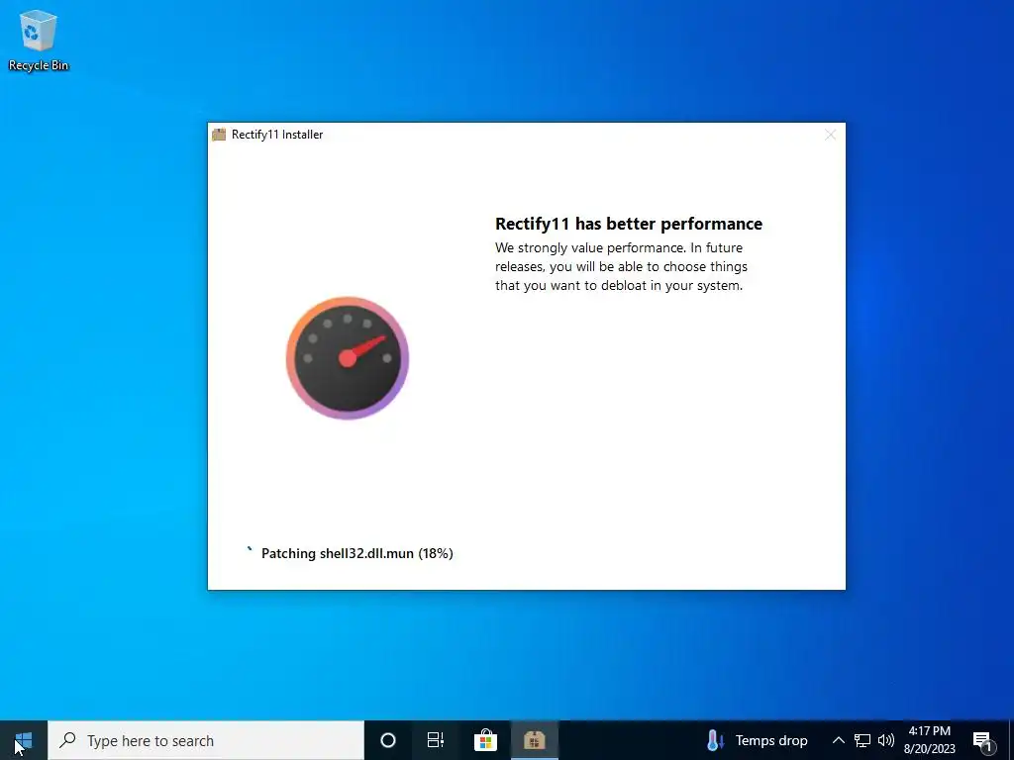This screenshot has height=760, width=1014.
Task: Show hidden system tray icons
Action: click(838, 740)
